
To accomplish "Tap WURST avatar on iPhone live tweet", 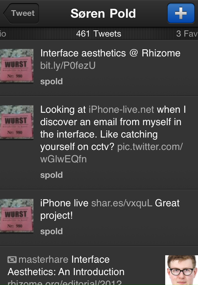I will coord(16,216).
